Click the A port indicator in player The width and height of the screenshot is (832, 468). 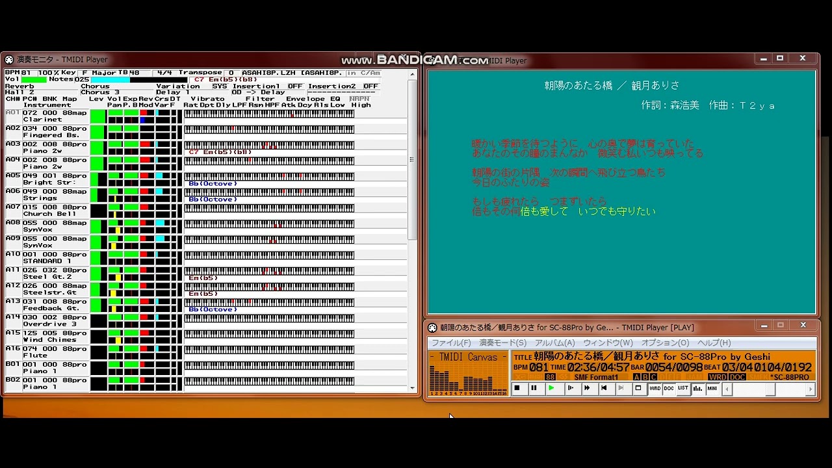(x=636, y=377)
